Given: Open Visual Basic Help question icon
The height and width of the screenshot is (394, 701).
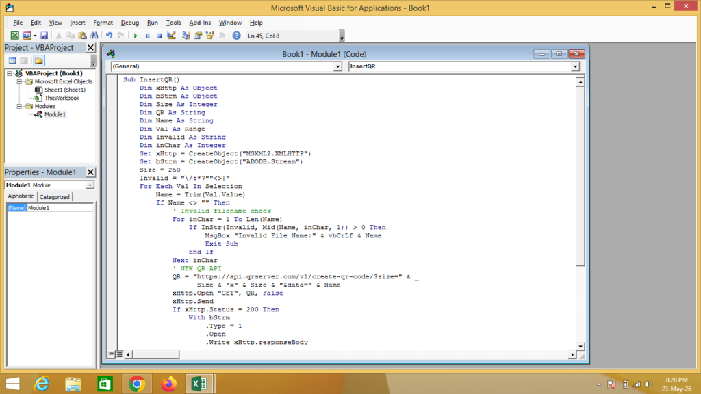Looking at the screenshot, I should point(236,36).
